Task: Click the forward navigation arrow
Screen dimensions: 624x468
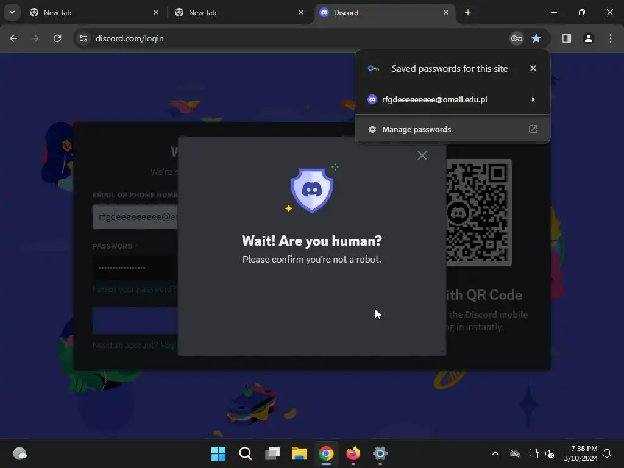Action: tap(35, 38)
